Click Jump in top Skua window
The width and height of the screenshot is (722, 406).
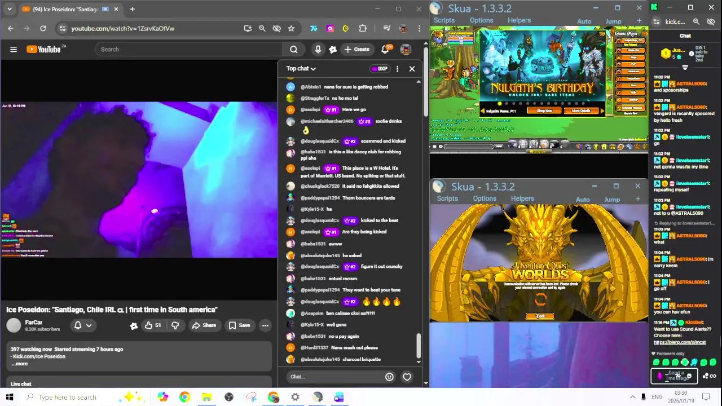(613, 21)
